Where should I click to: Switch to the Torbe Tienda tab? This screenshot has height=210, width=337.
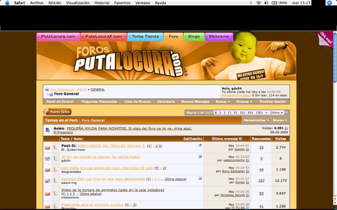pos(145,37)
